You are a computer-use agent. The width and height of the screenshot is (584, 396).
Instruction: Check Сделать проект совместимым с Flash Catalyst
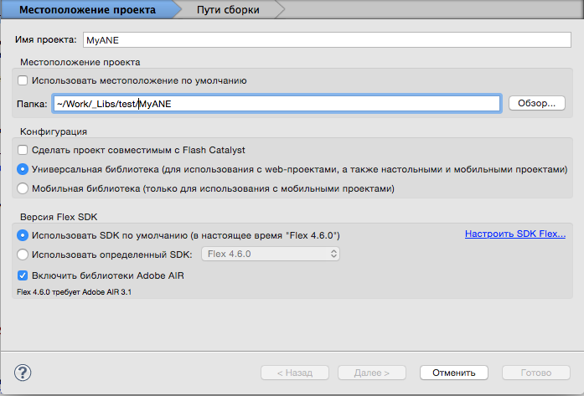pyautogui.click(x=23, y=150)
